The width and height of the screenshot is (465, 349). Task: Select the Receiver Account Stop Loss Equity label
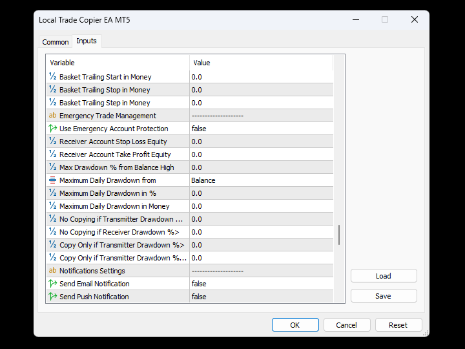click(x=113, y=142)
